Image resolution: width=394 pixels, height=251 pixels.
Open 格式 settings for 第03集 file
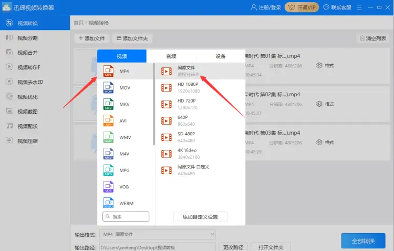[x=325, y=143]
